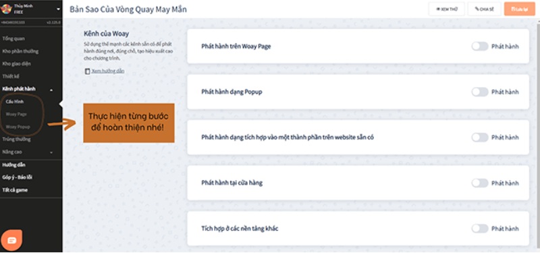Screen dimensions: 540x253
Task: Click the Bản Sao Của Vòng Quay May Mắn title
Action: (x=128, y=9)
